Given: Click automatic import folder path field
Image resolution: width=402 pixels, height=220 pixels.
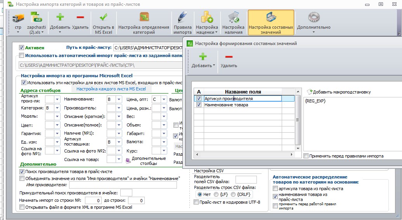Looking at the screenshot, I should click(x=101, y=65).
